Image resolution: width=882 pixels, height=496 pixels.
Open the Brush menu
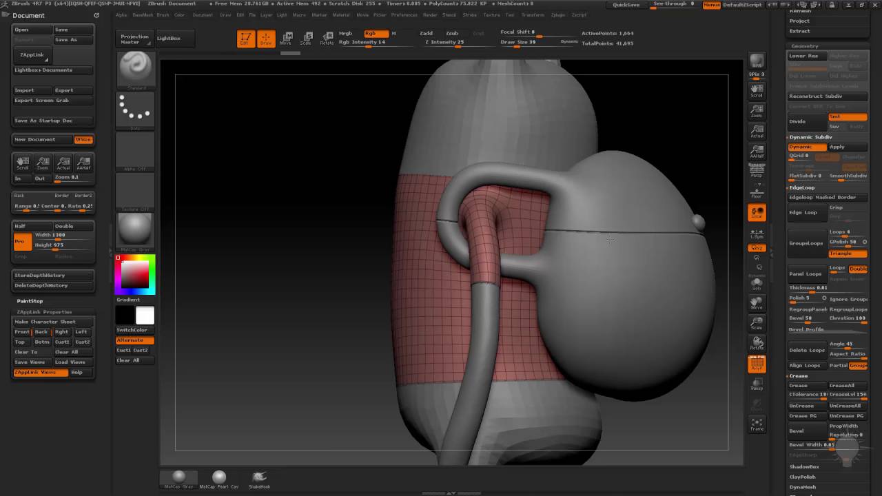162,14
